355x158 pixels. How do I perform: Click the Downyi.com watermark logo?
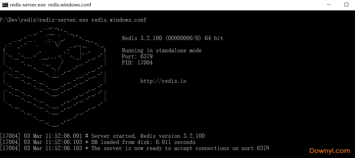coord(330,151)
